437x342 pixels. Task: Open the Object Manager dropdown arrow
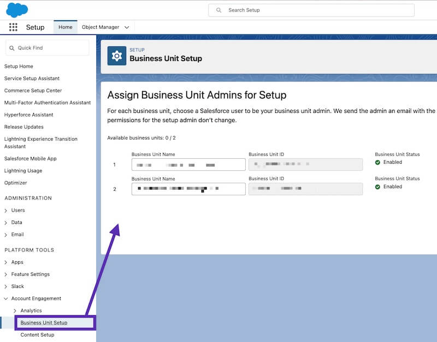(126, 27)
